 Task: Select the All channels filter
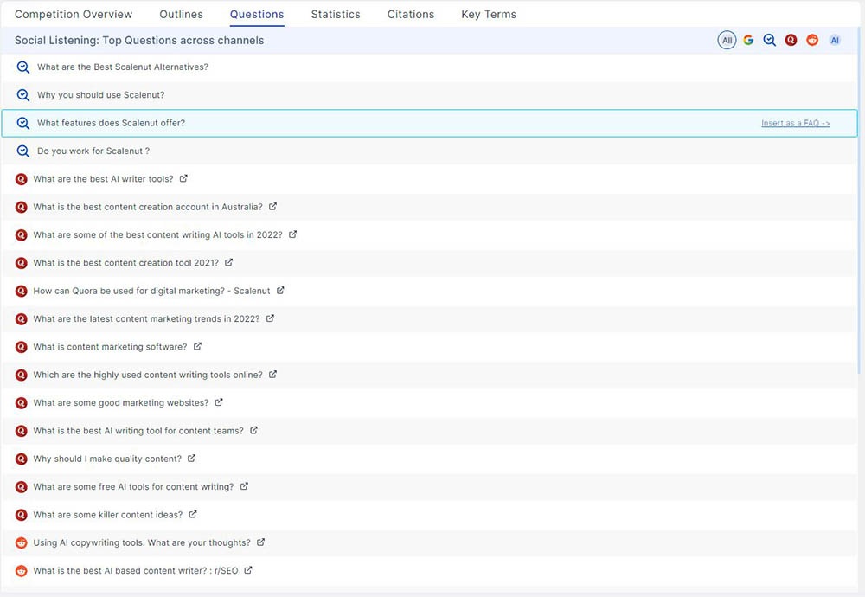727,40
